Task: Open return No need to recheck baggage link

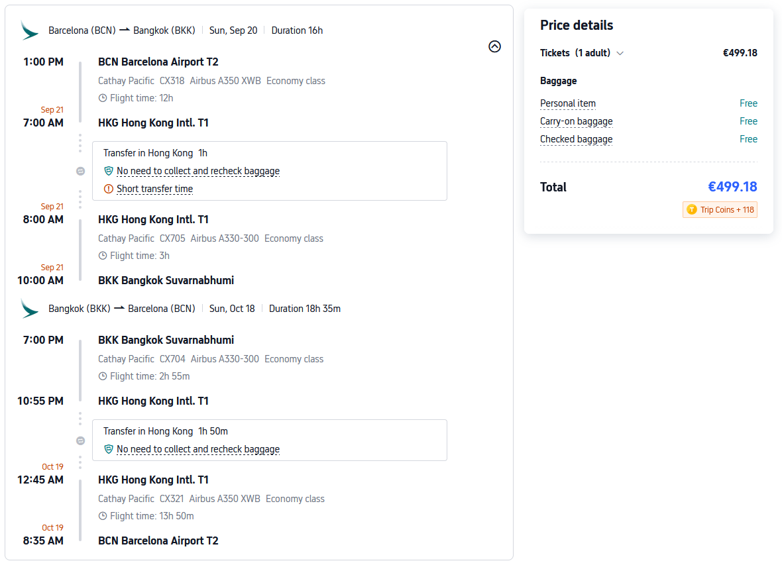Action: [198, 449]
